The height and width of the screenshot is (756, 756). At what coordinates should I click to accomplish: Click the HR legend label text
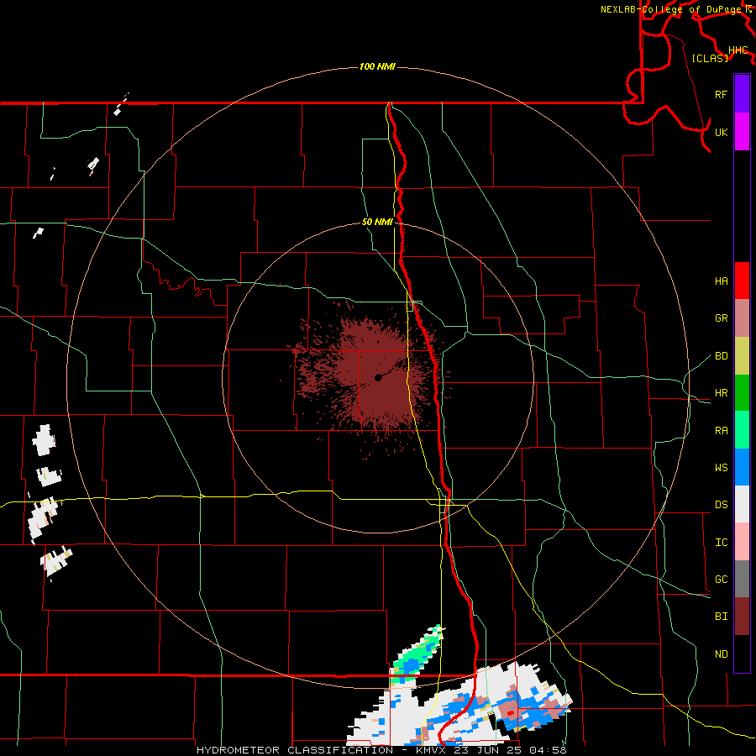(x=722, y=393)
